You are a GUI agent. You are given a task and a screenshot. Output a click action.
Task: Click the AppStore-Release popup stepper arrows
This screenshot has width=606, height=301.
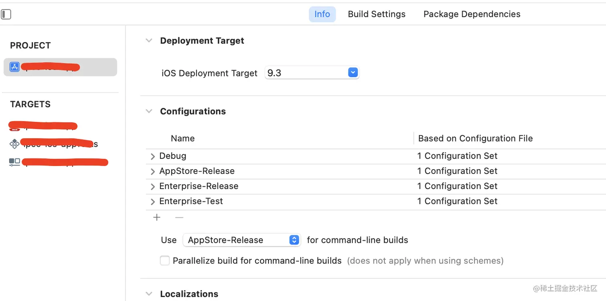(294, 240)
